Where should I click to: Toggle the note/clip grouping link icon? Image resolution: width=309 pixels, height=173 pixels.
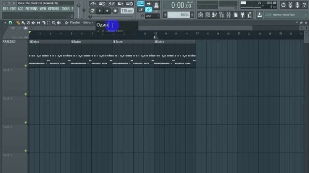pos(148,10)
